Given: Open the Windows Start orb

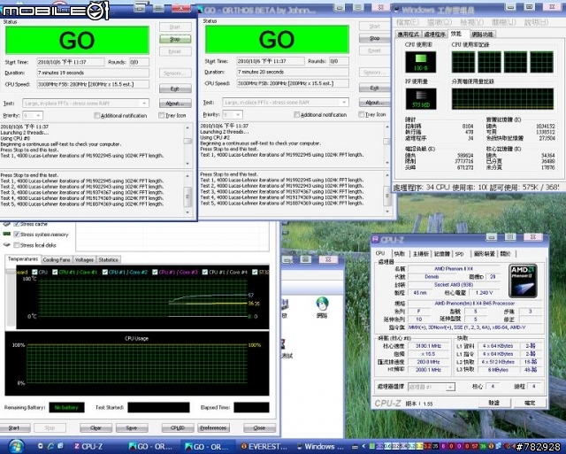Looking at the screenshot, I should (15, 446).
